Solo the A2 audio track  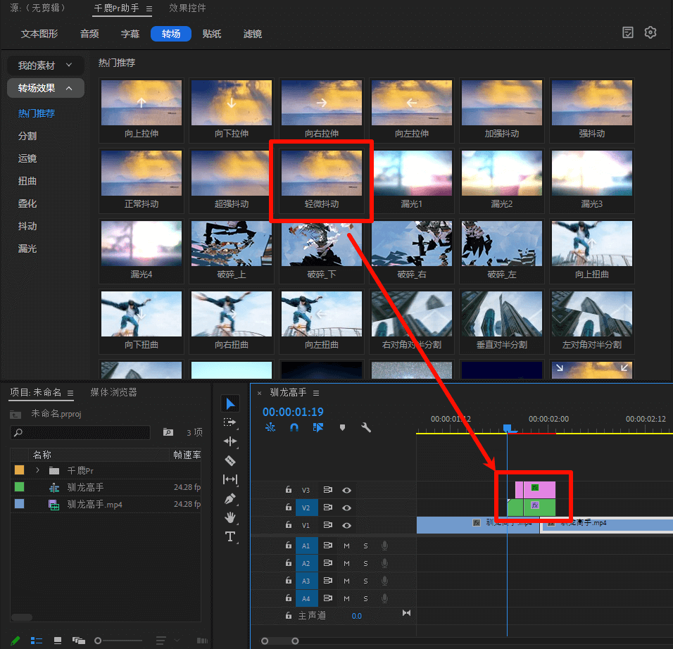point(365,563)
